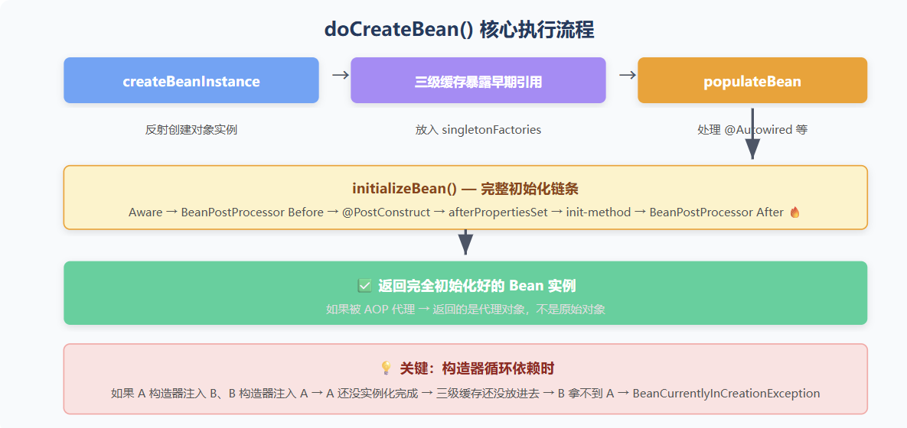Click the heading initializeBean() — 完整初始化链条
The image size is (907, 428).
click(x=465, y=188)
